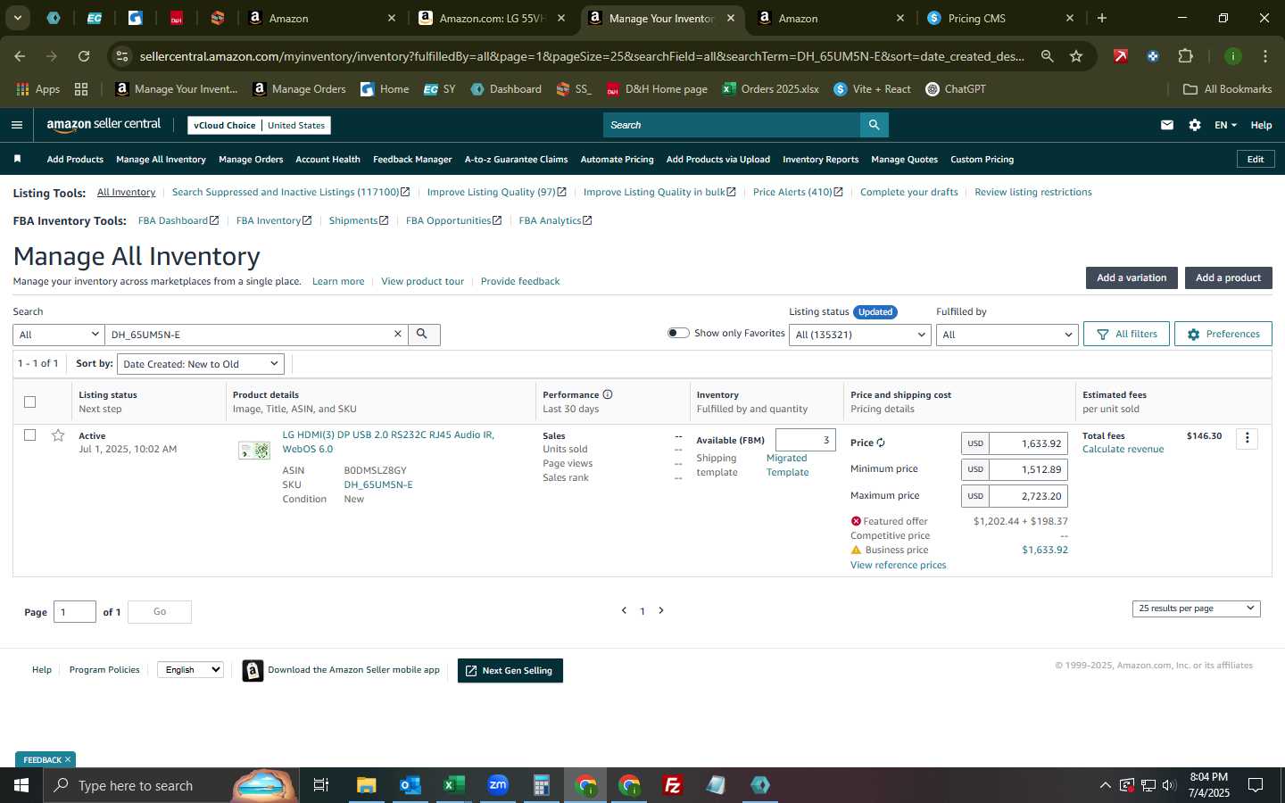Open the Chrome tab search dropdown

coord(17,18)
